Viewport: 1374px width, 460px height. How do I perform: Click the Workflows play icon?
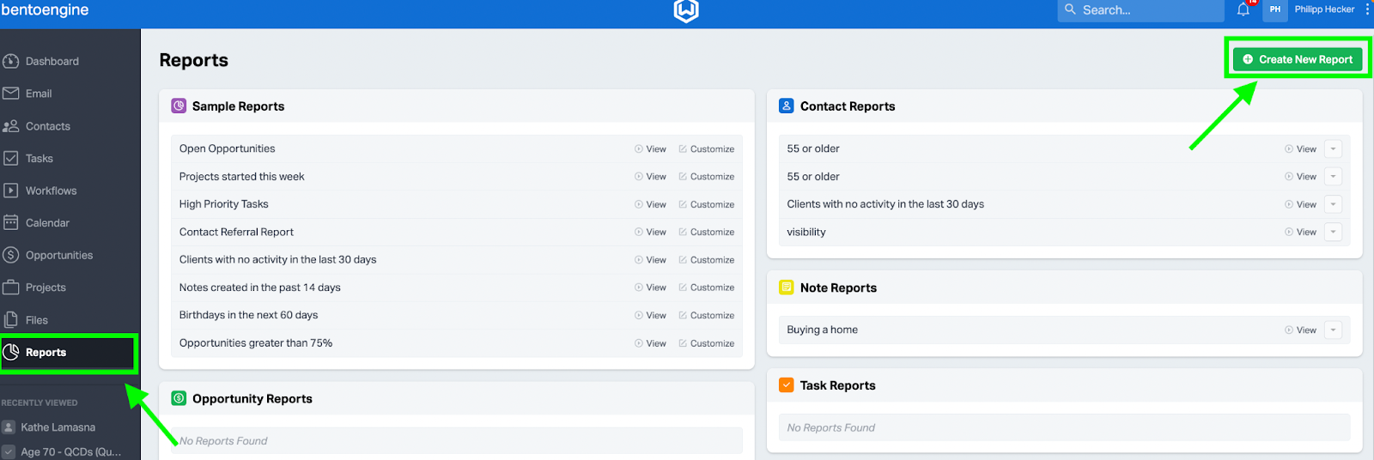(11, 191)
